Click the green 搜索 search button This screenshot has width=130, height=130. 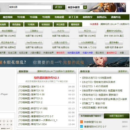point(59,7)
